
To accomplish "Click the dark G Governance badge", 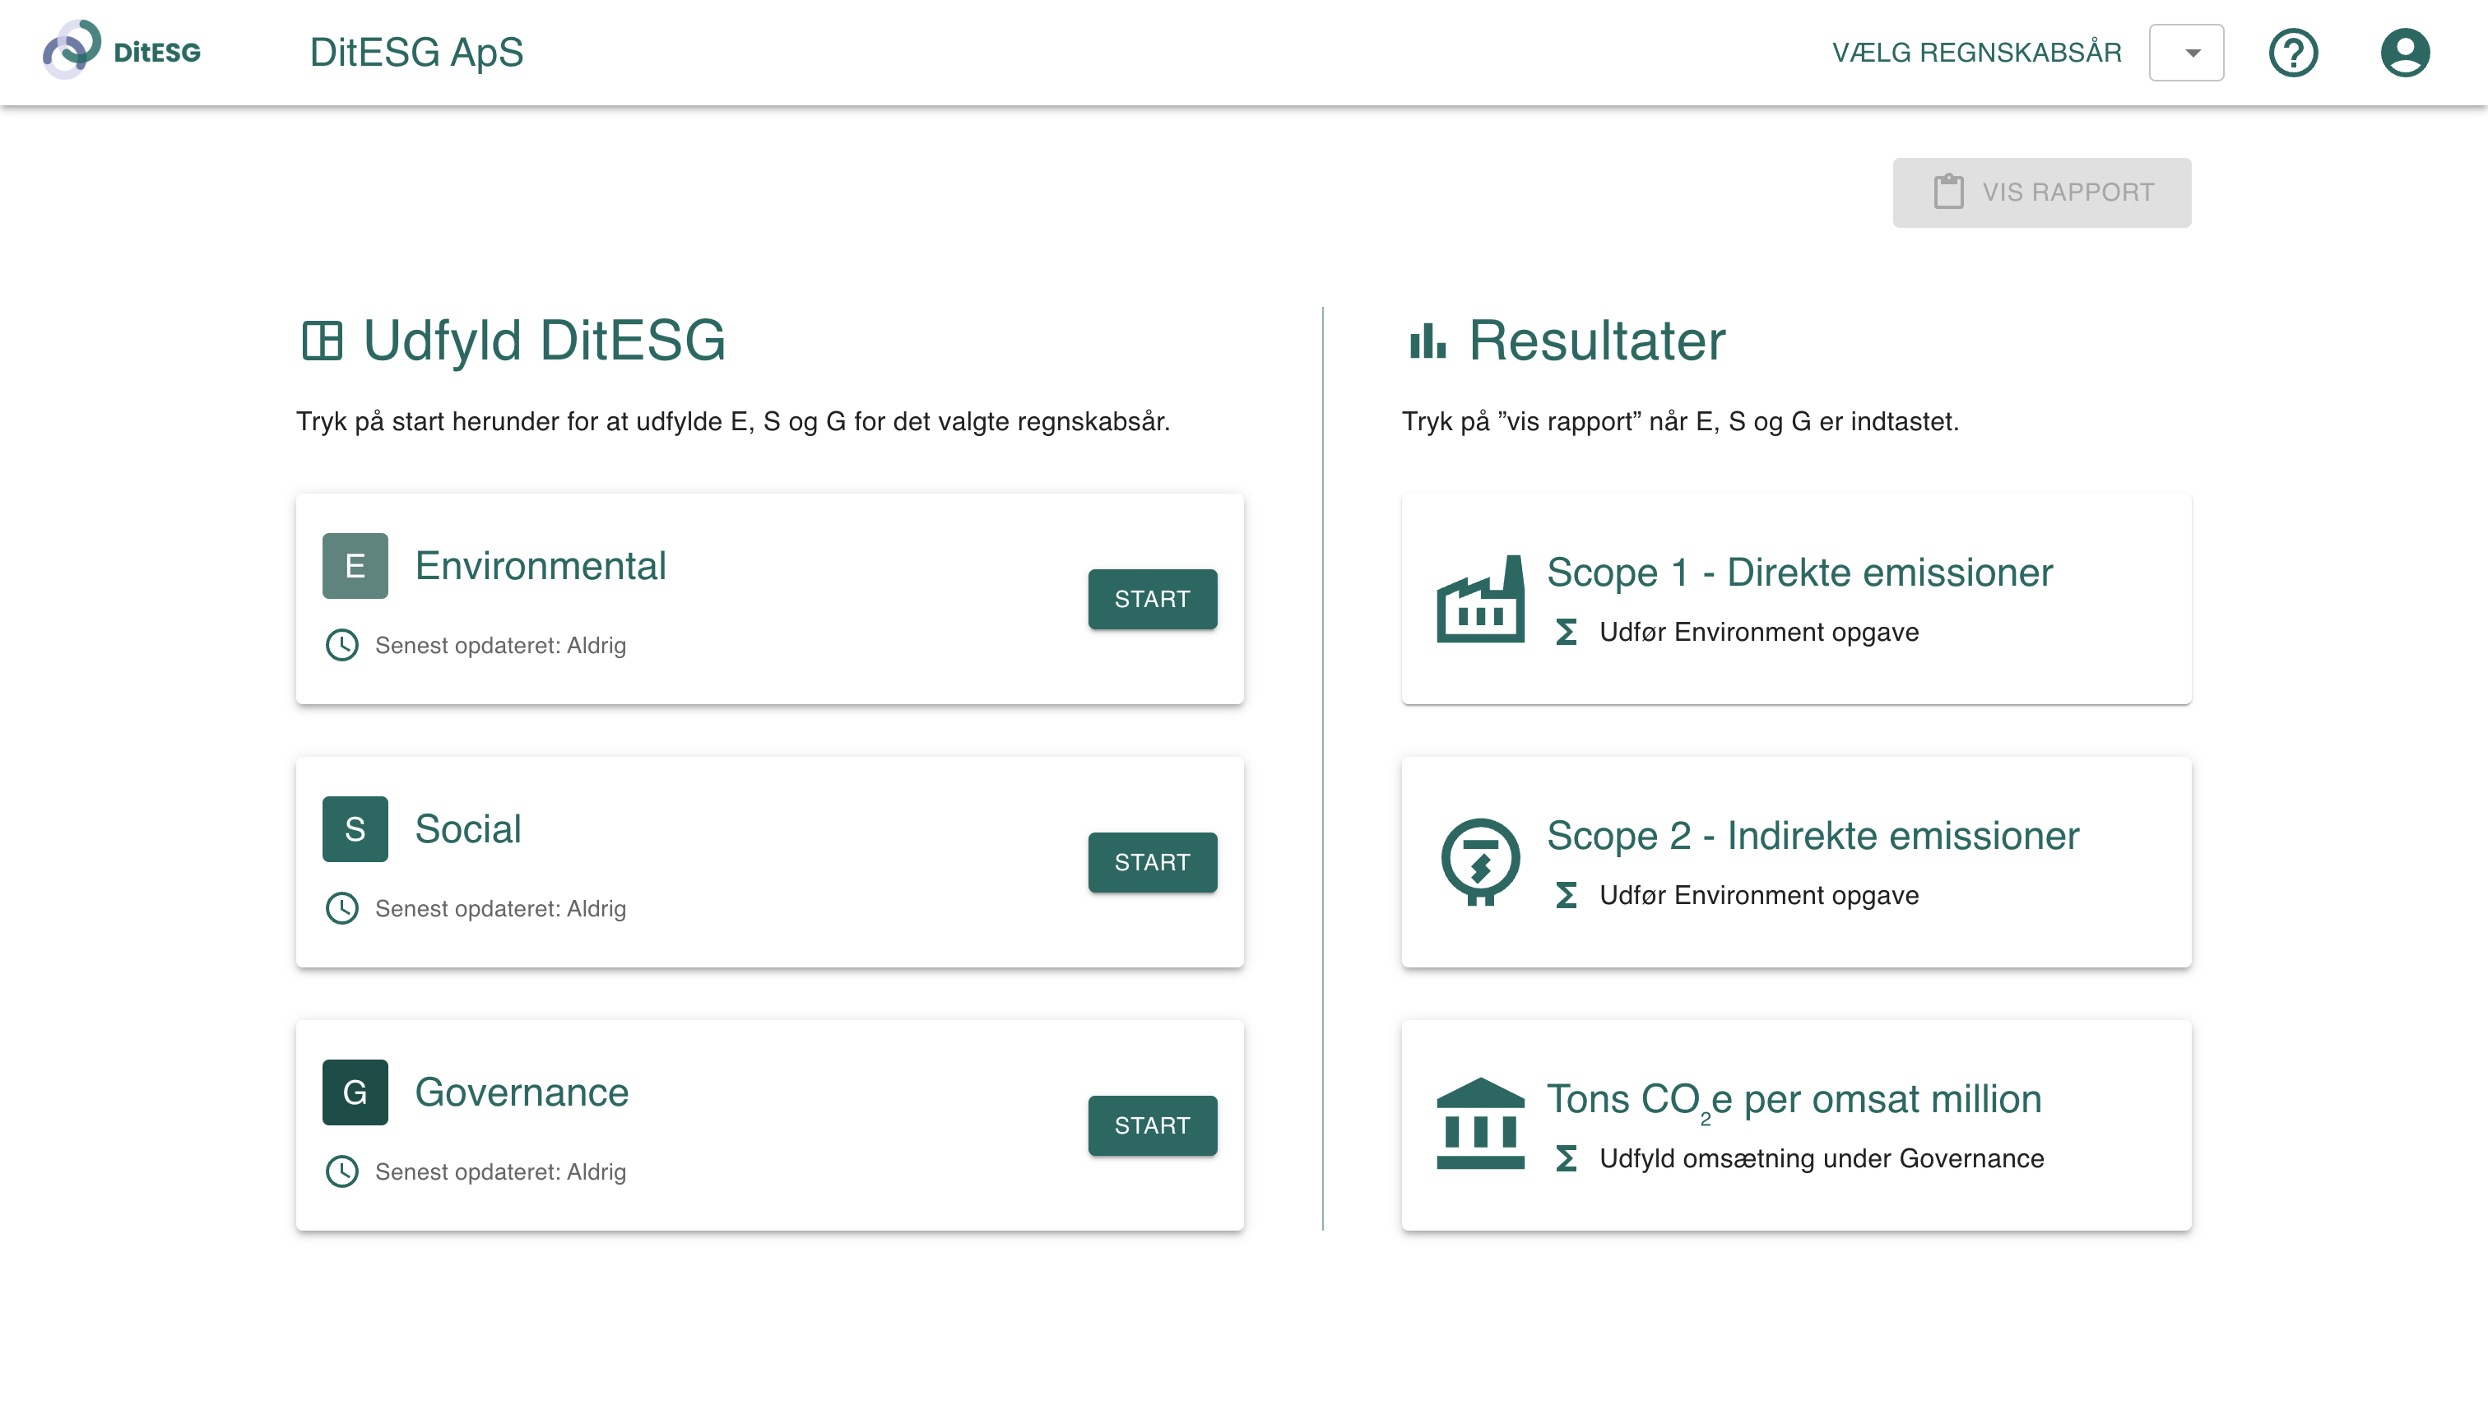I will 355,1092.
